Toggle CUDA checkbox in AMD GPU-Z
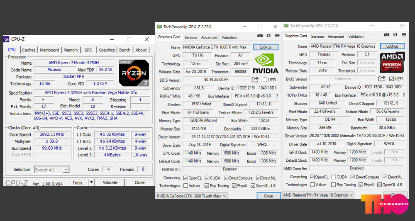This screenshot has width=415, height=221. pos(334,177)
